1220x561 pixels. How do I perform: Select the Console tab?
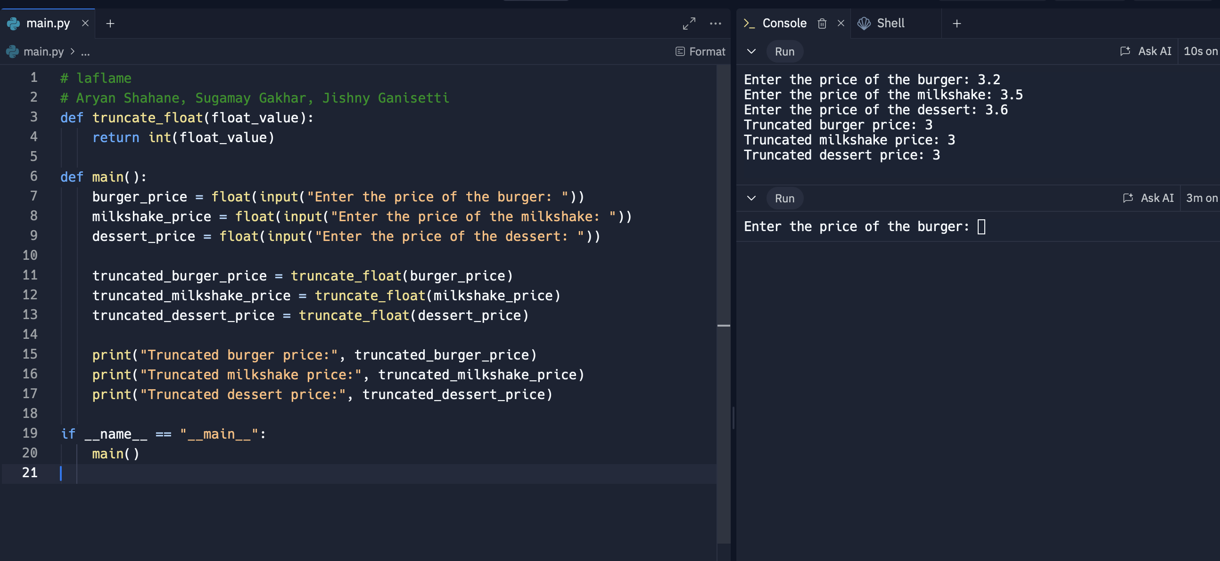(x=784, y=23)
